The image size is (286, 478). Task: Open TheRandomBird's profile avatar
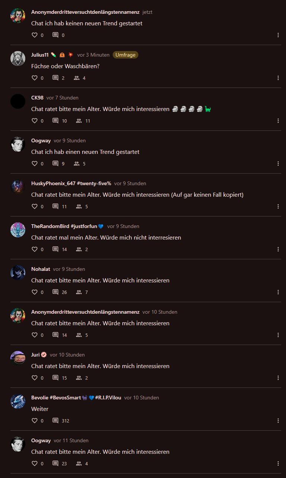pos(18,230)
